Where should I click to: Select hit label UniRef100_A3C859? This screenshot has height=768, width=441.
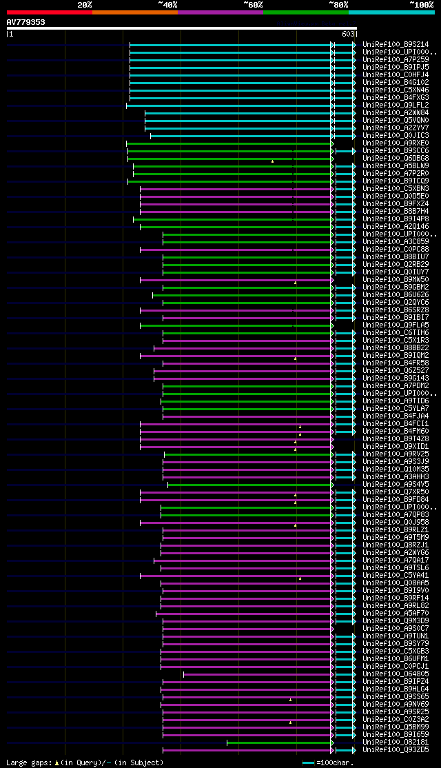pyautogui.click(x=396, y=242)
